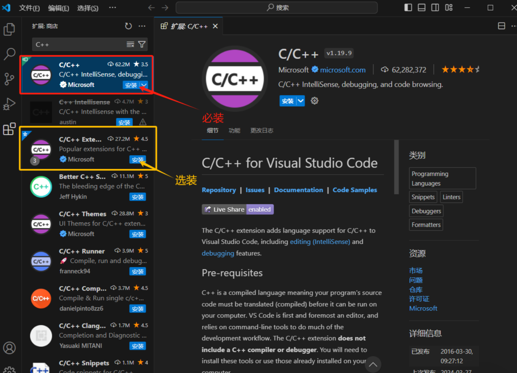The width and height of the screenshot is (517, 373).
Task: Open the Source Control view
Action: pos(9,79)
